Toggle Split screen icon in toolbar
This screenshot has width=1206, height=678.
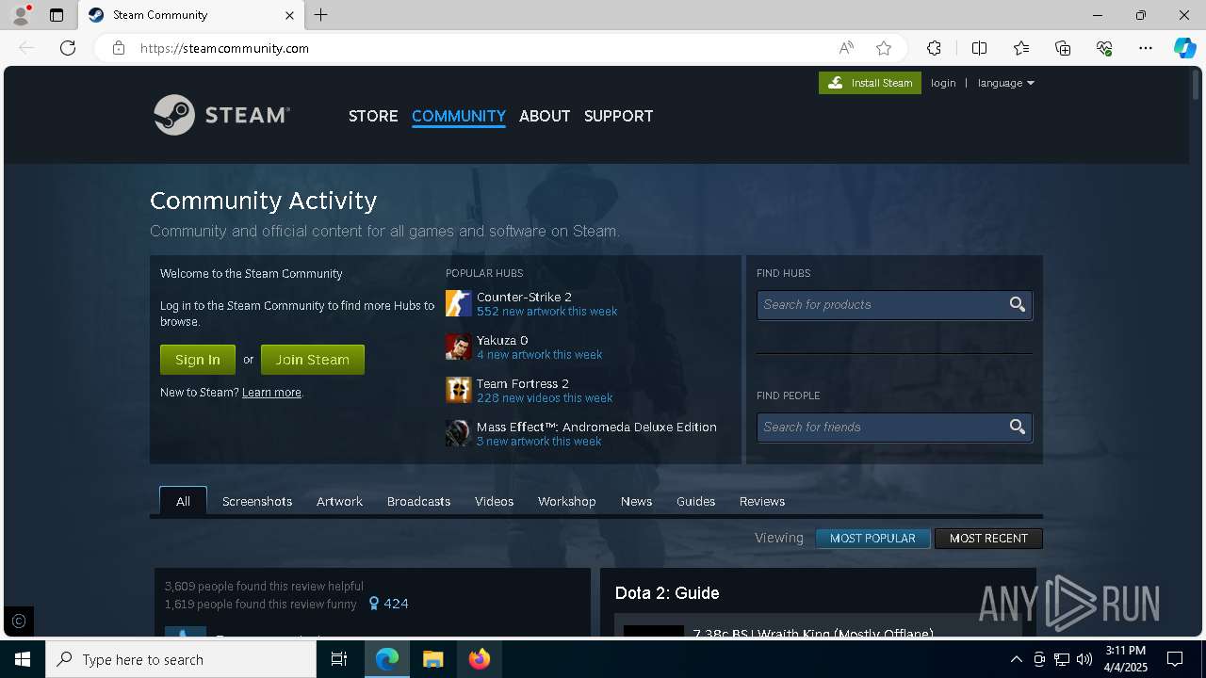click(x=979, y=48)
